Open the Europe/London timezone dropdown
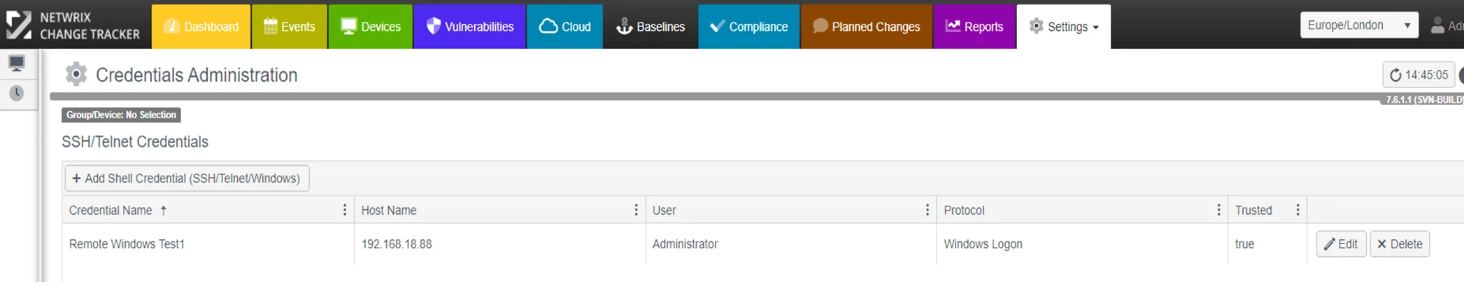 tap(1359, 25)
